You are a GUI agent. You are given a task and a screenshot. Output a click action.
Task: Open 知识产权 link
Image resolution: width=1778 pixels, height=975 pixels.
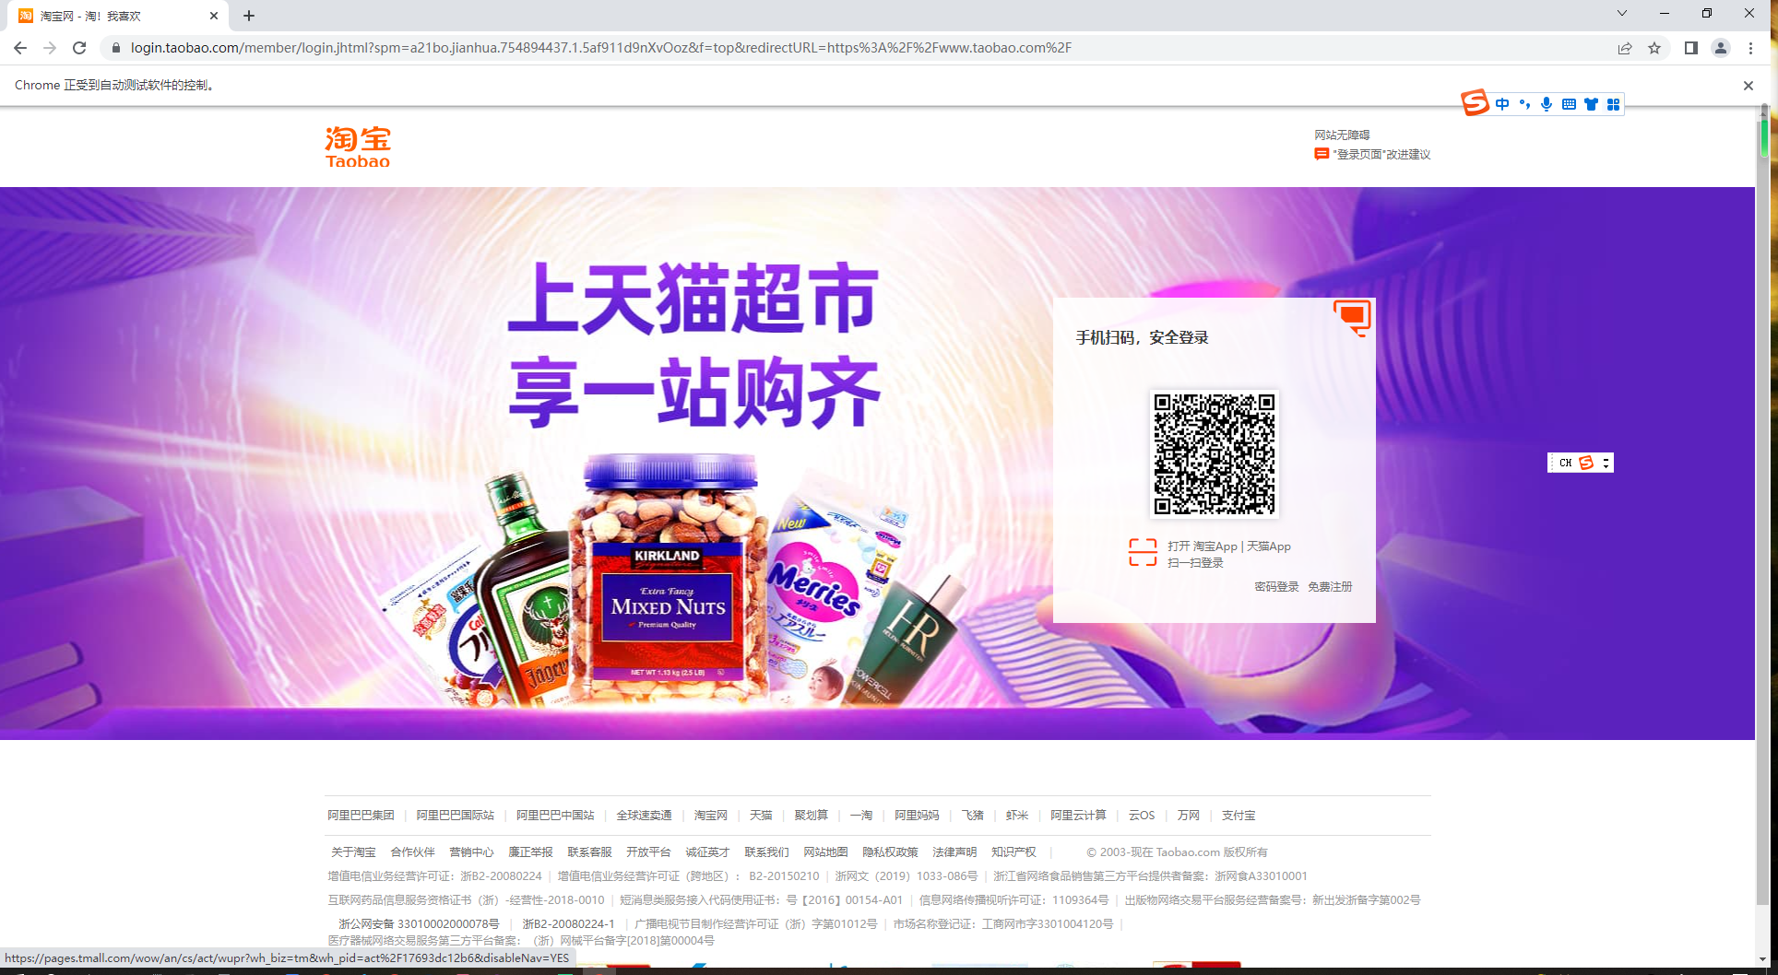pos(1013,852)
